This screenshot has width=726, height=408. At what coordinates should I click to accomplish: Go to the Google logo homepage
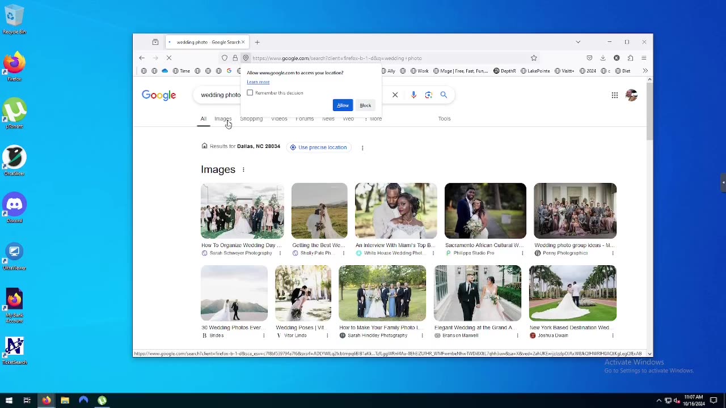pyautogui.click(x=159, y=95)
